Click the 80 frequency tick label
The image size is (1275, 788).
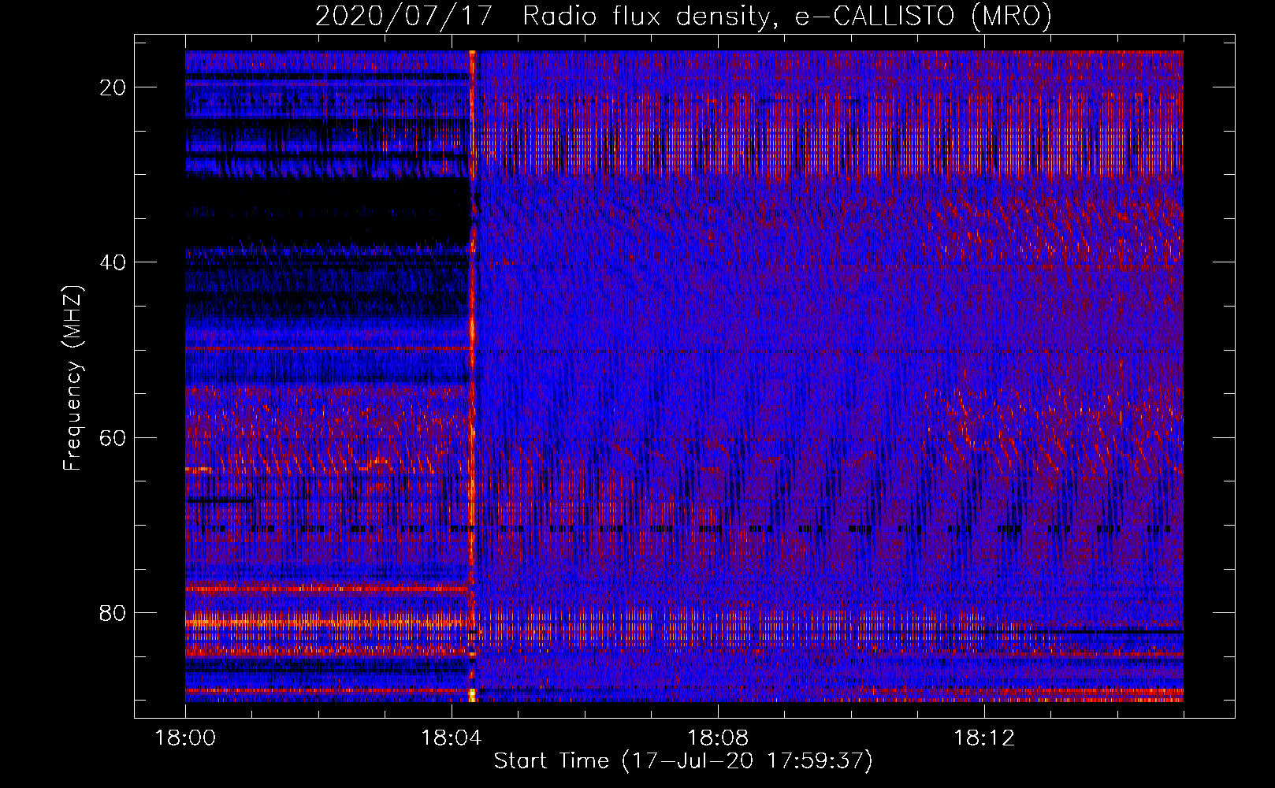113,612
